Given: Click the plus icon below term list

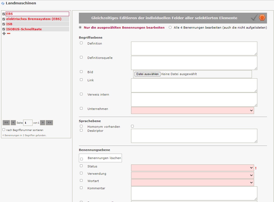Looking at the screenshot, I should tap(4, 33).
